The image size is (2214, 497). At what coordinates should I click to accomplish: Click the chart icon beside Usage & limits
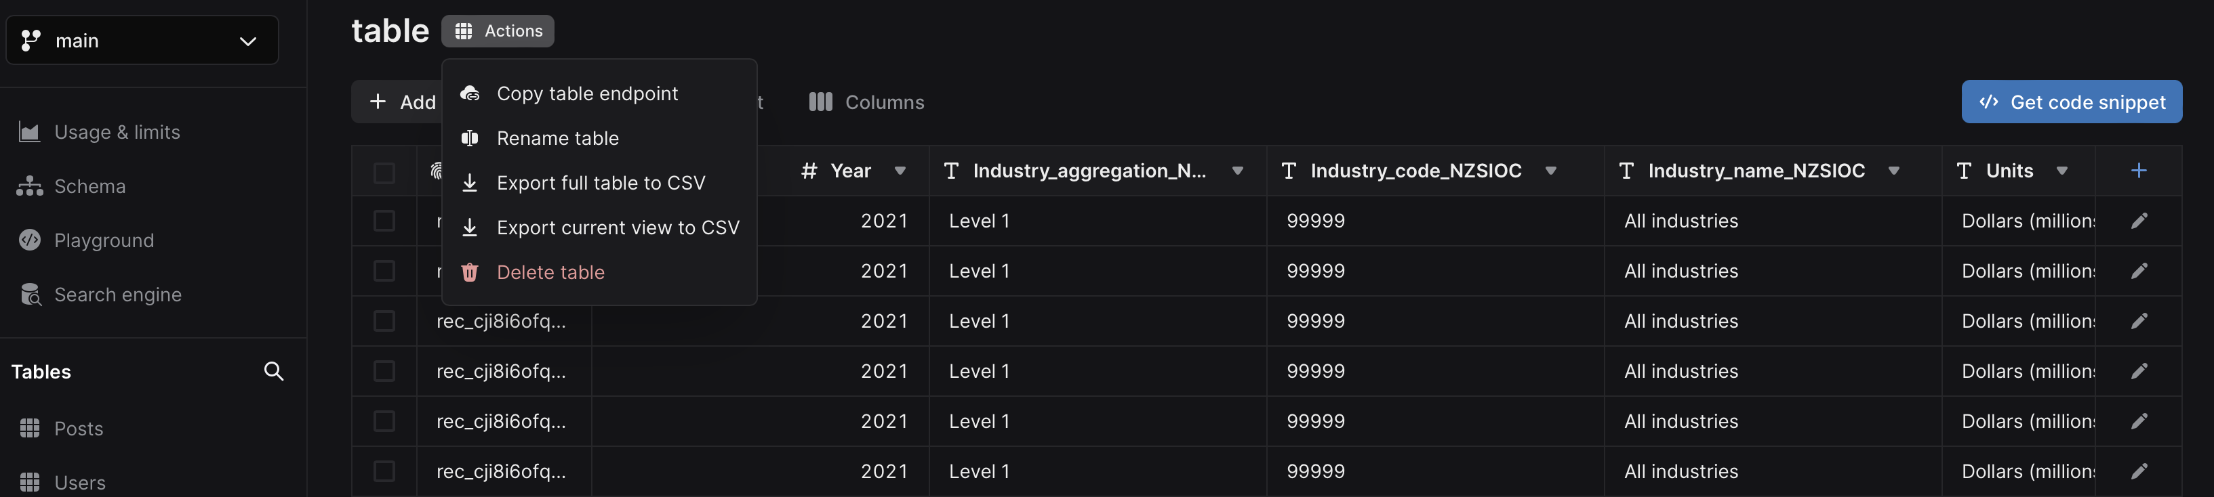[x=29, y=132]
